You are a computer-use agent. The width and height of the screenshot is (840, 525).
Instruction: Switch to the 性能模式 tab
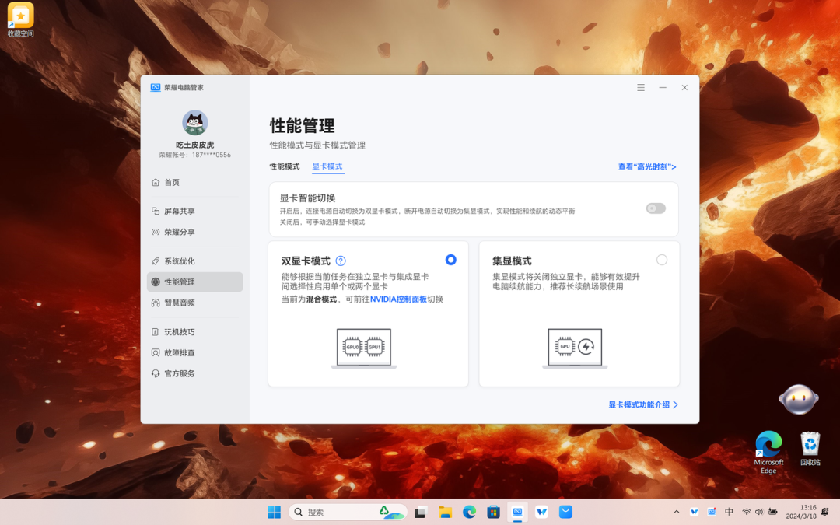click(285, 166)
